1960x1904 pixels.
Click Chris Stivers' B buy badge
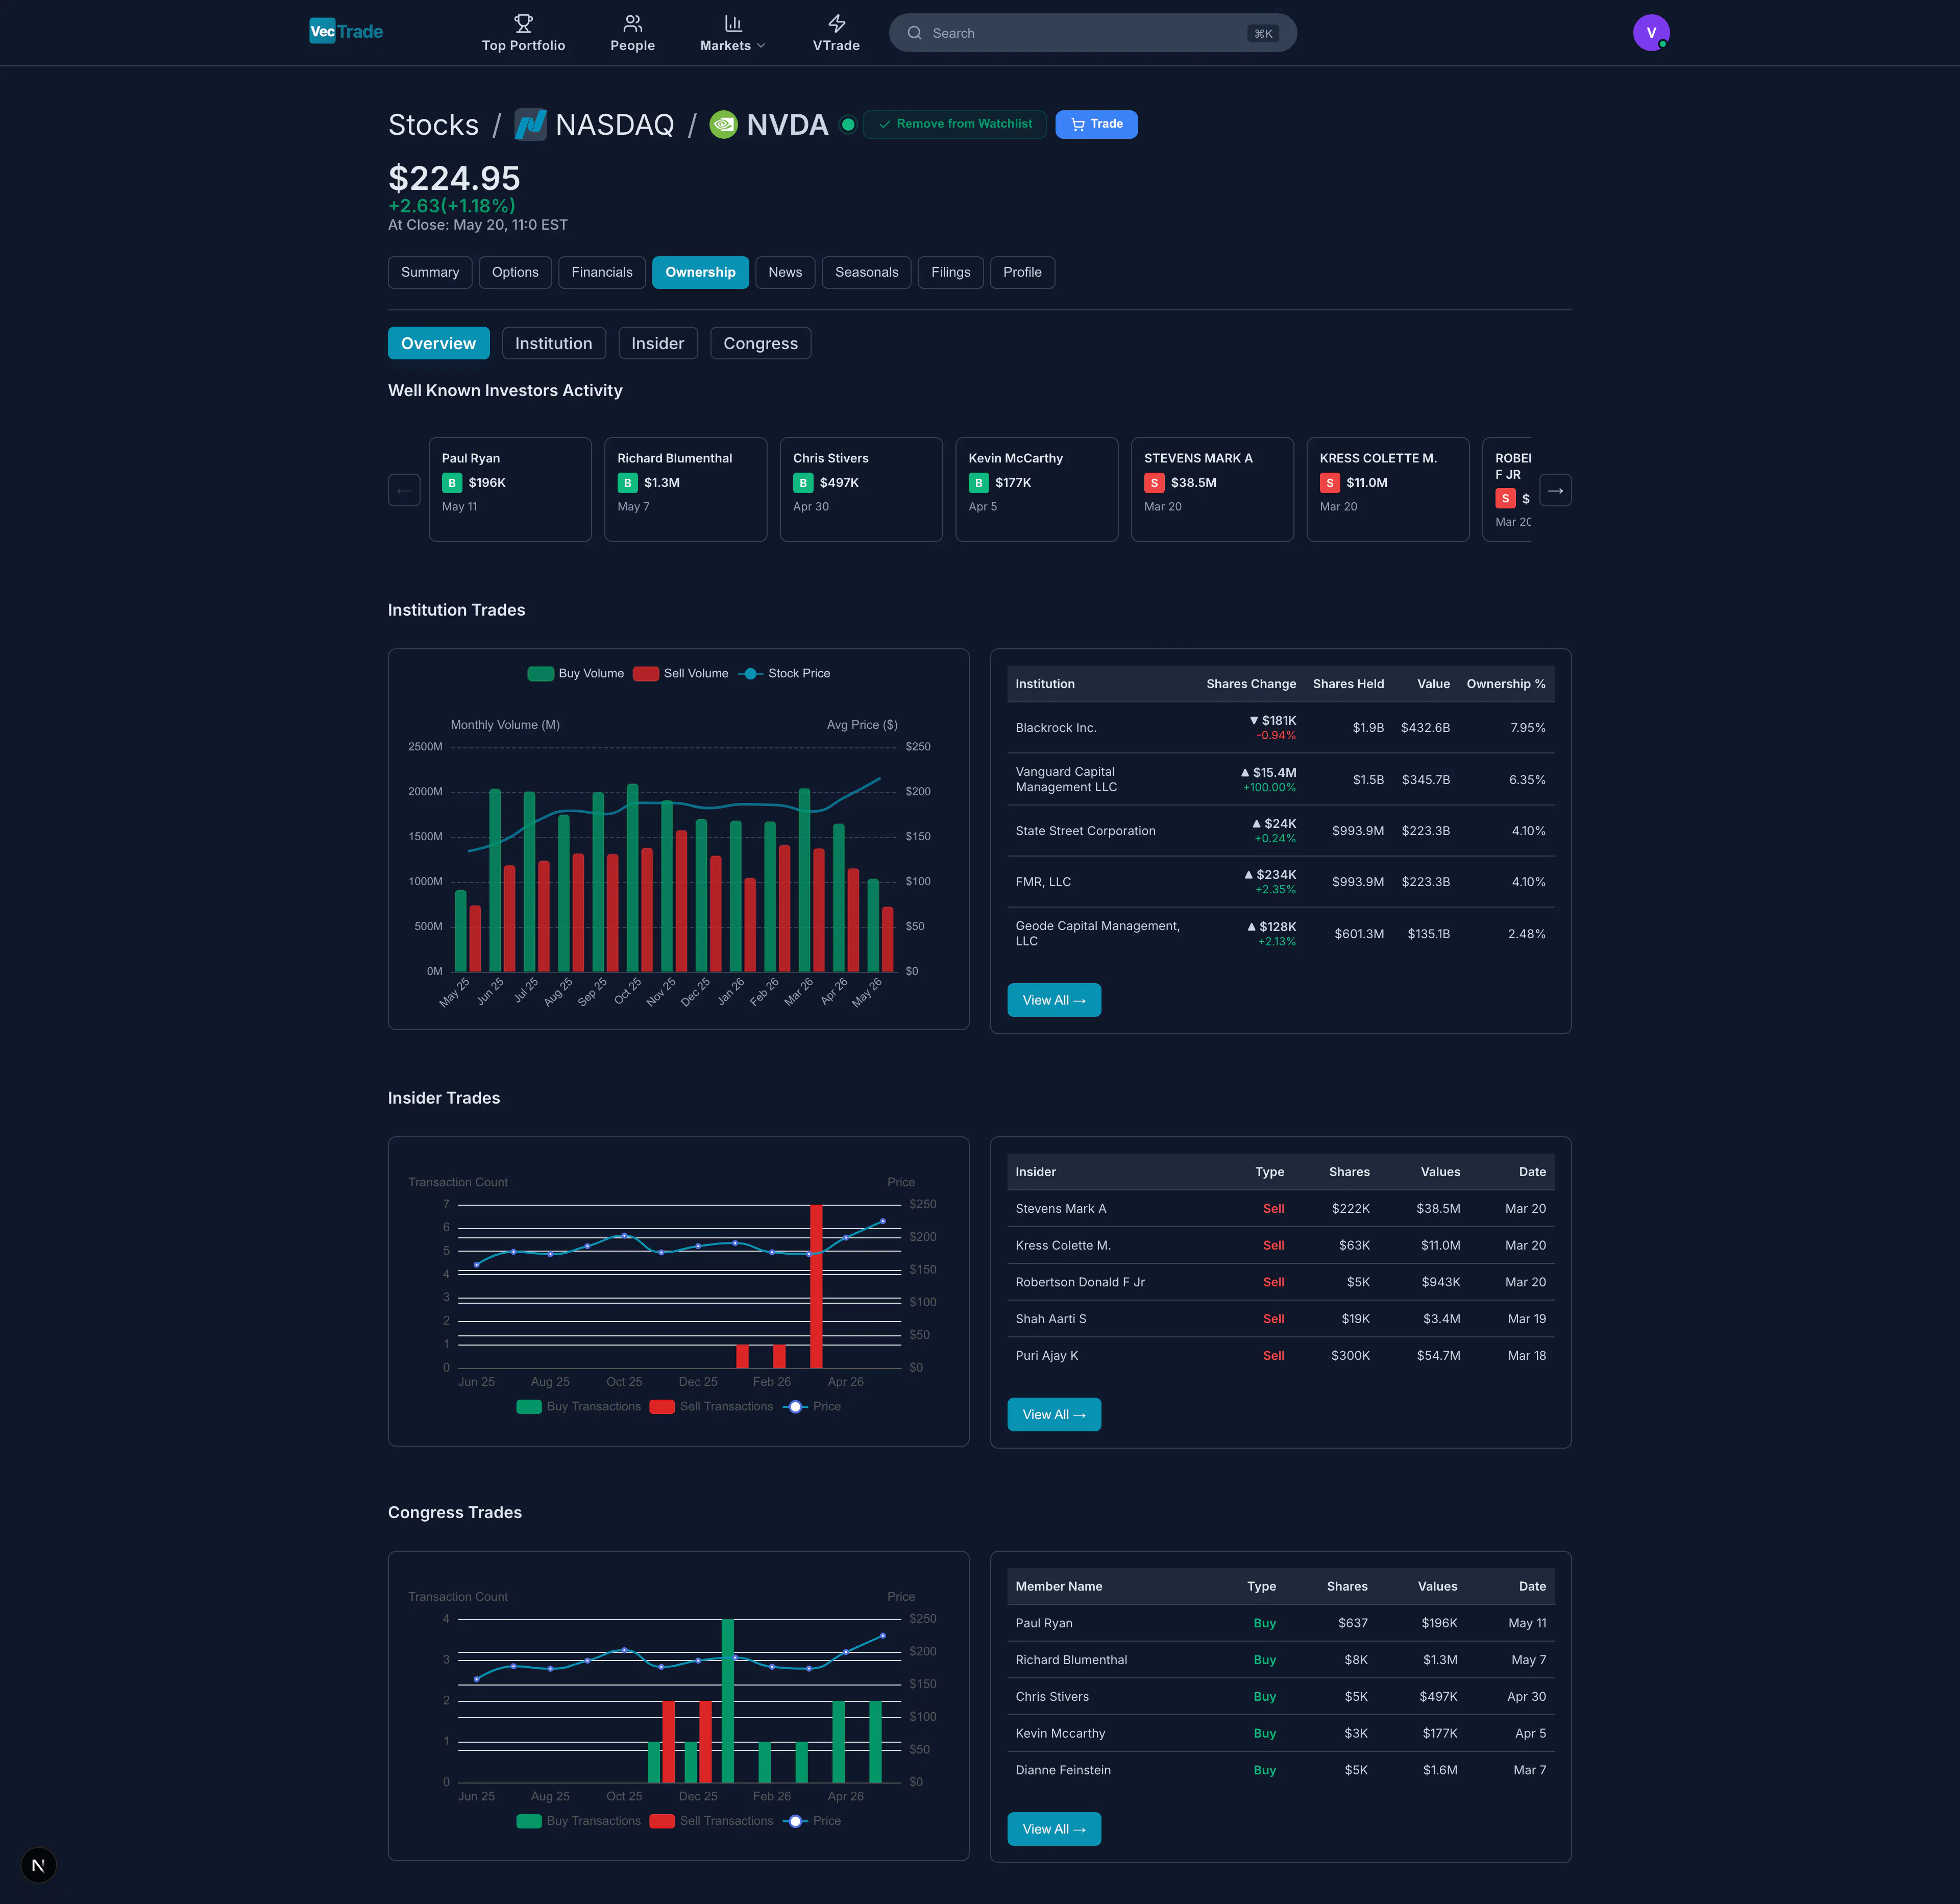click(803, 483)
